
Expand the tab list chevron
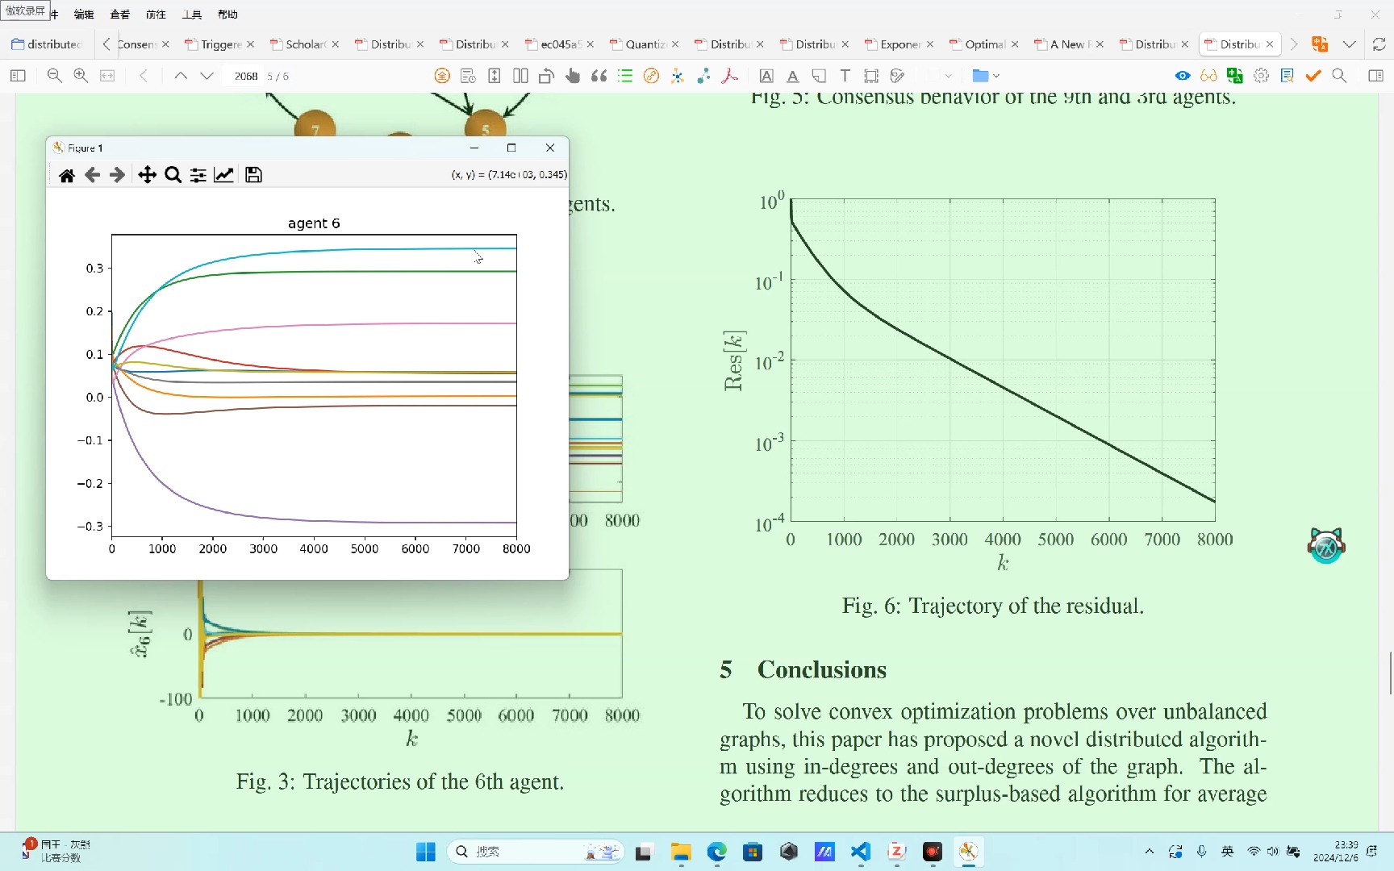point(1349,44)
